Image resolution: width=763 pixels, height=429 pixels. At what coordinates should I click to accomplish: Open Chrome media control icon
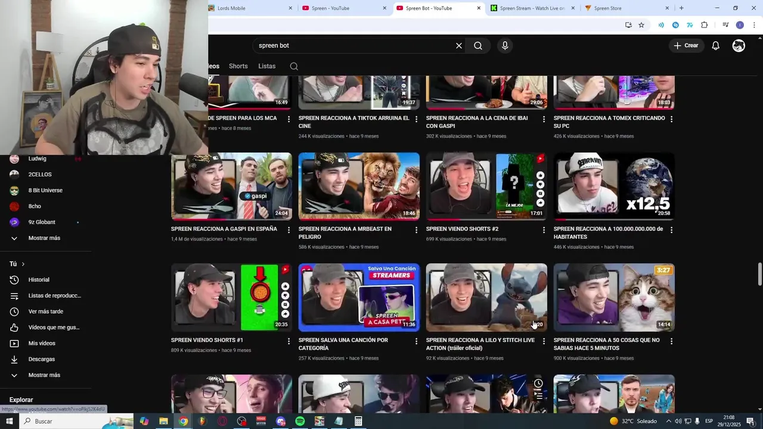(x=725, y=25)
